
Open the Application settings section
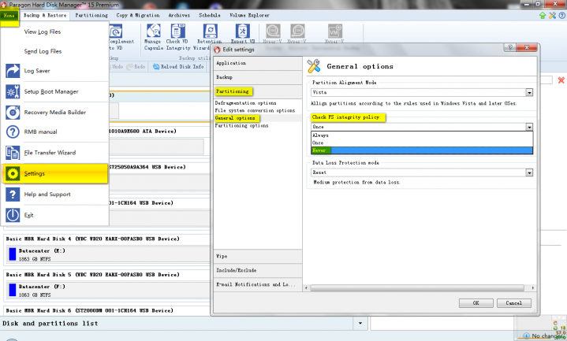[x=257, y=63]
